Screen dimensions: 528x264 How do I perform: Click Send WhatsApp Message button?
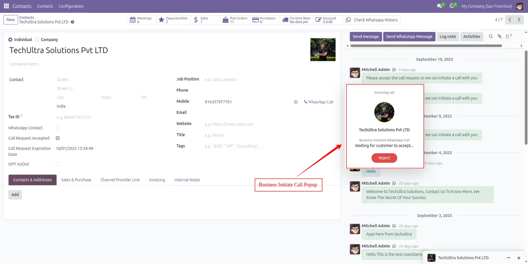coord(409,36)
